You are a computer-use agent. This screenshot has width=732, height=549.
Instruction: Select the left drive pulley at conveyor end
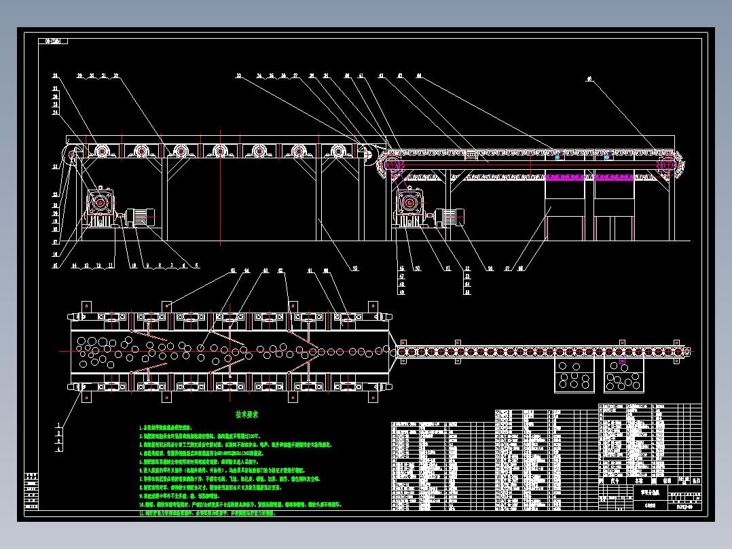point(72,155)
